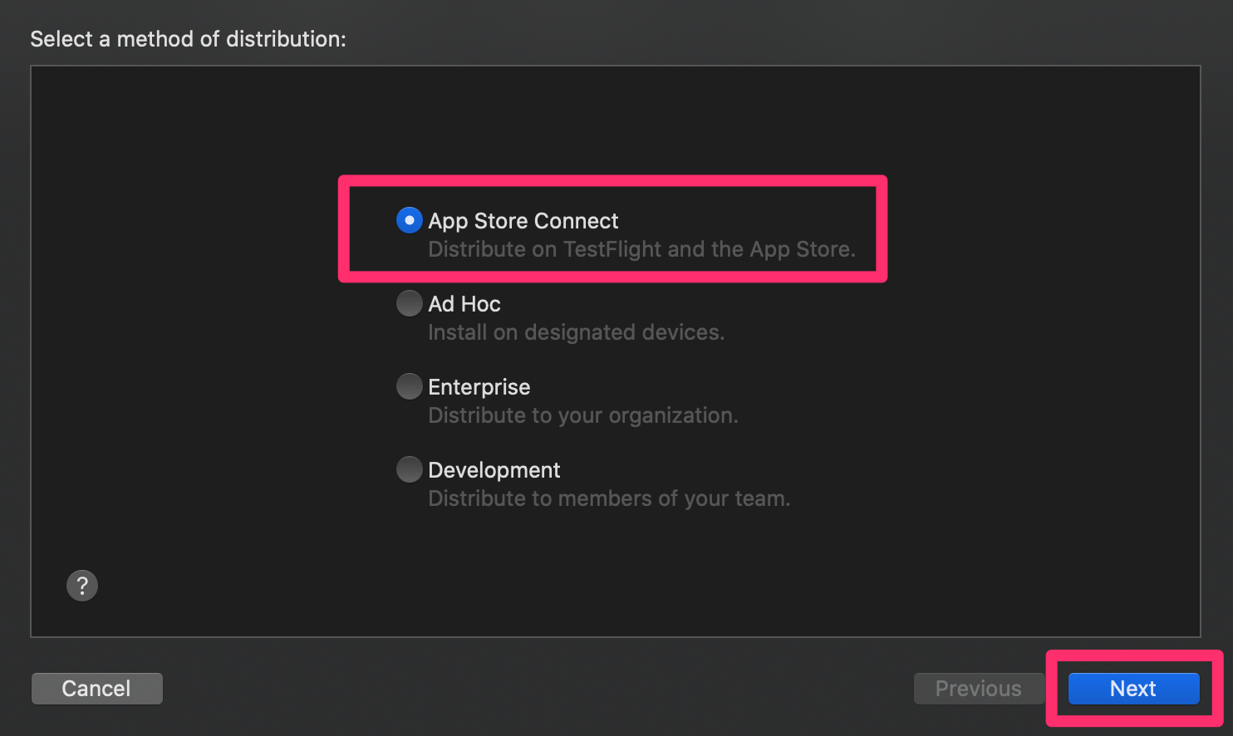Click the "Install on designated devices." description
This screenshot has width=1233, height=736.
click(x=576, y=332)
